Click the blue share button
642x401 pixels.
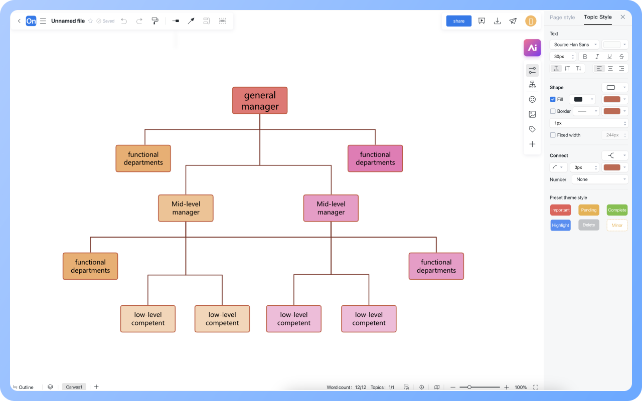click(x=458, y=21)
